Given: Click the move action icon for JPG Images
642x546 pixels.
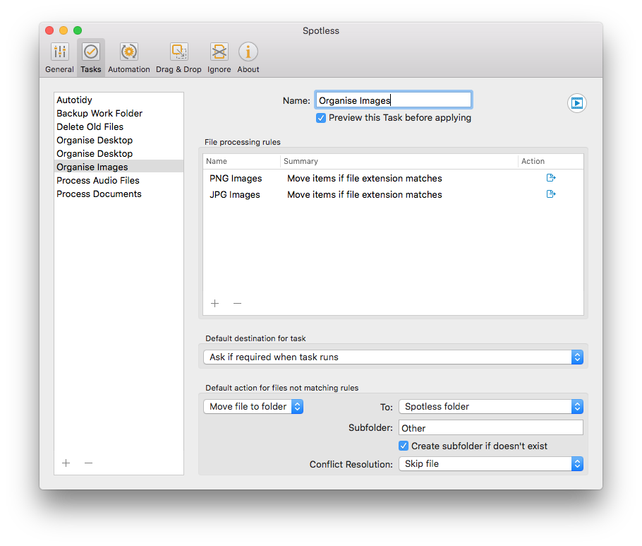Looking at the screenshot, I should [551, 194].
